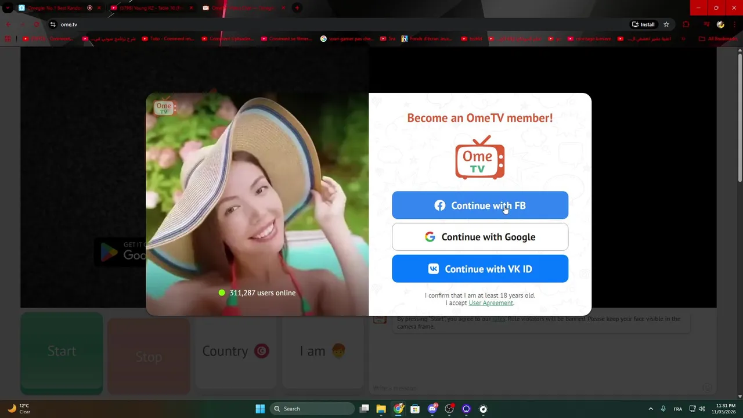743x418 pixels.
Task: Open the 'I am' gender selector
Action: 323,352
